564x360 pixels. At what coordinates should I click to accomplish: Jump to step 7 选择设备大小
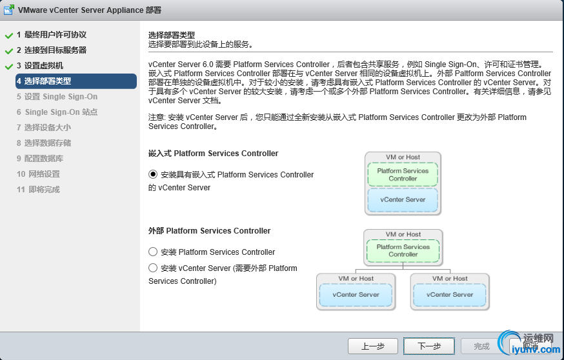43,128
